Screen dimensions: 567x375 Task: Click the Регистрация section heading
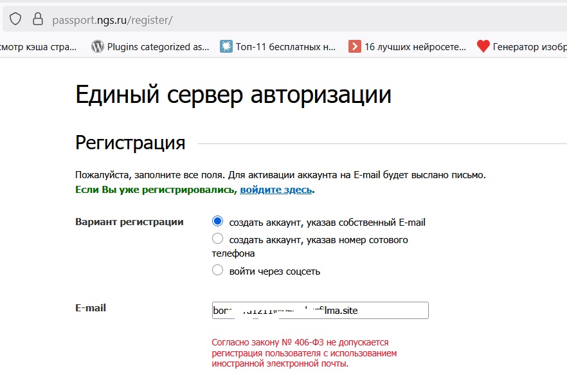[130, 142]
